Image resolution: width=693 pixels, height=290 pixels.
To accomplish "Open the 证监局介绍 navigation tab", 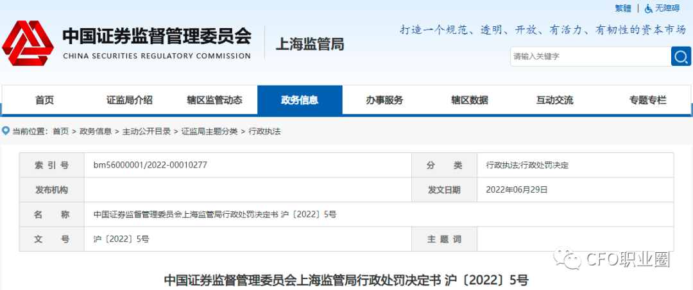I will pos(130,100).
